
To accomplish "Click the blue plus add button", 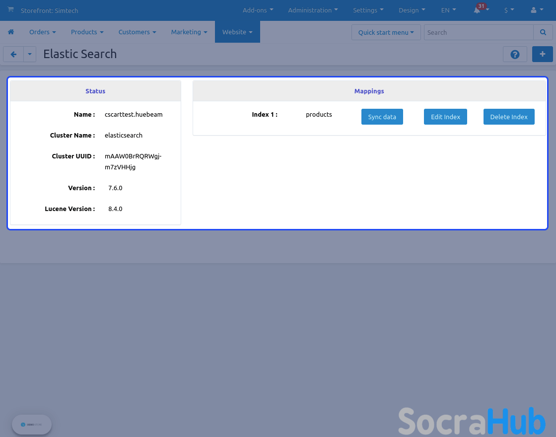I will click(542, 54).
